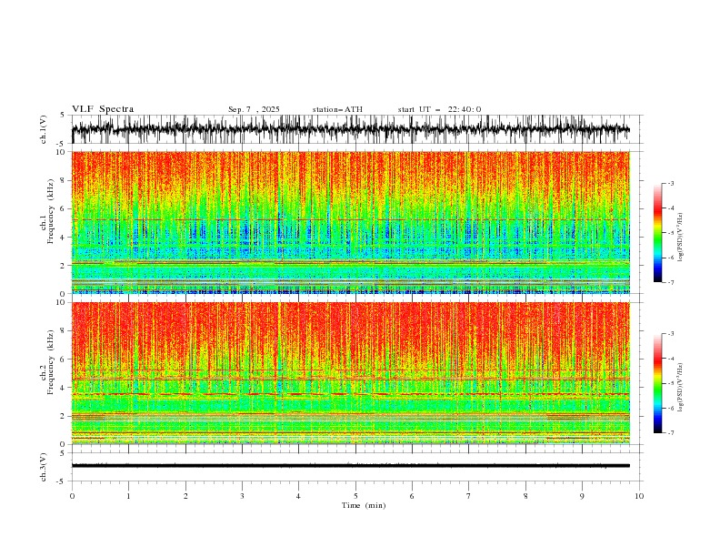This screenshot has height=557, width=720.
Task: Select the ch.2 color bar log(PSD) label
Action: 681,388
